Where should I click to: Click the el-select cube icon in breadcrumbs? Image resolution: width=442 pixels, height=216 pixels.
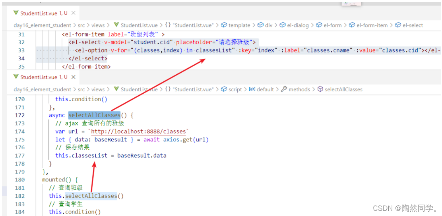[x=398, y=25]
